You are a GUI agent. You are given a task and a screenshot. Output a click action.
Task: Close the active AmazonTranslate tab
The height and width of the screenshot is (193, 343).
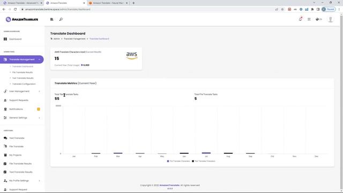coord(84,3)
